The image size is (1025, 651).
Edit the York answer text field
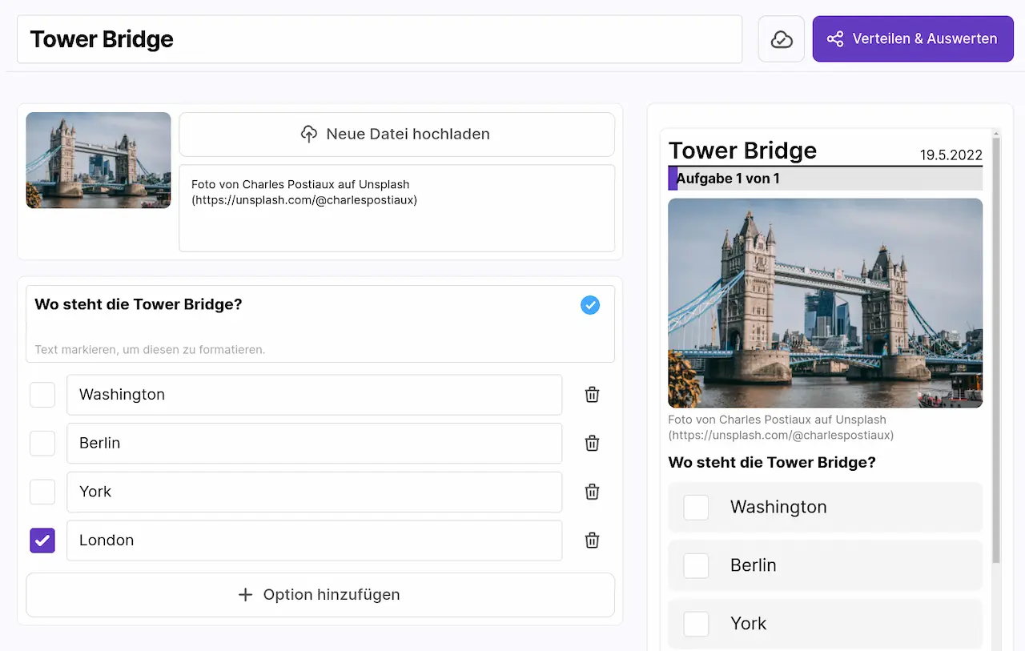click(x=314, y=492)
